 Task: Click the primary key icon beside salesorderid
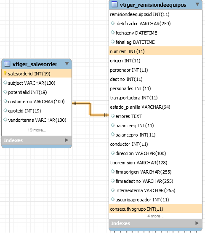coord(5,73)
